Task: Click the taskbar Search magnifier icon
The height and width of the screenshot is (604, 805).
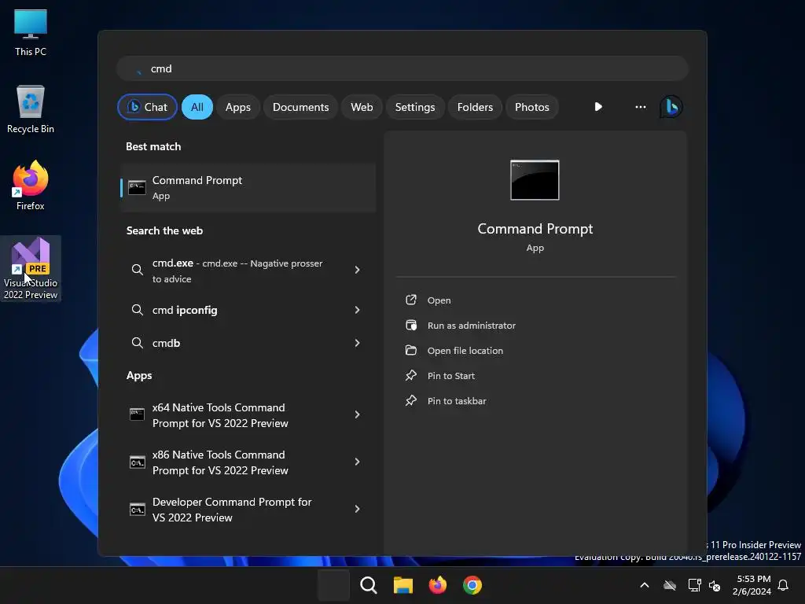Action: pyautogui.click(x=368, y=585)
